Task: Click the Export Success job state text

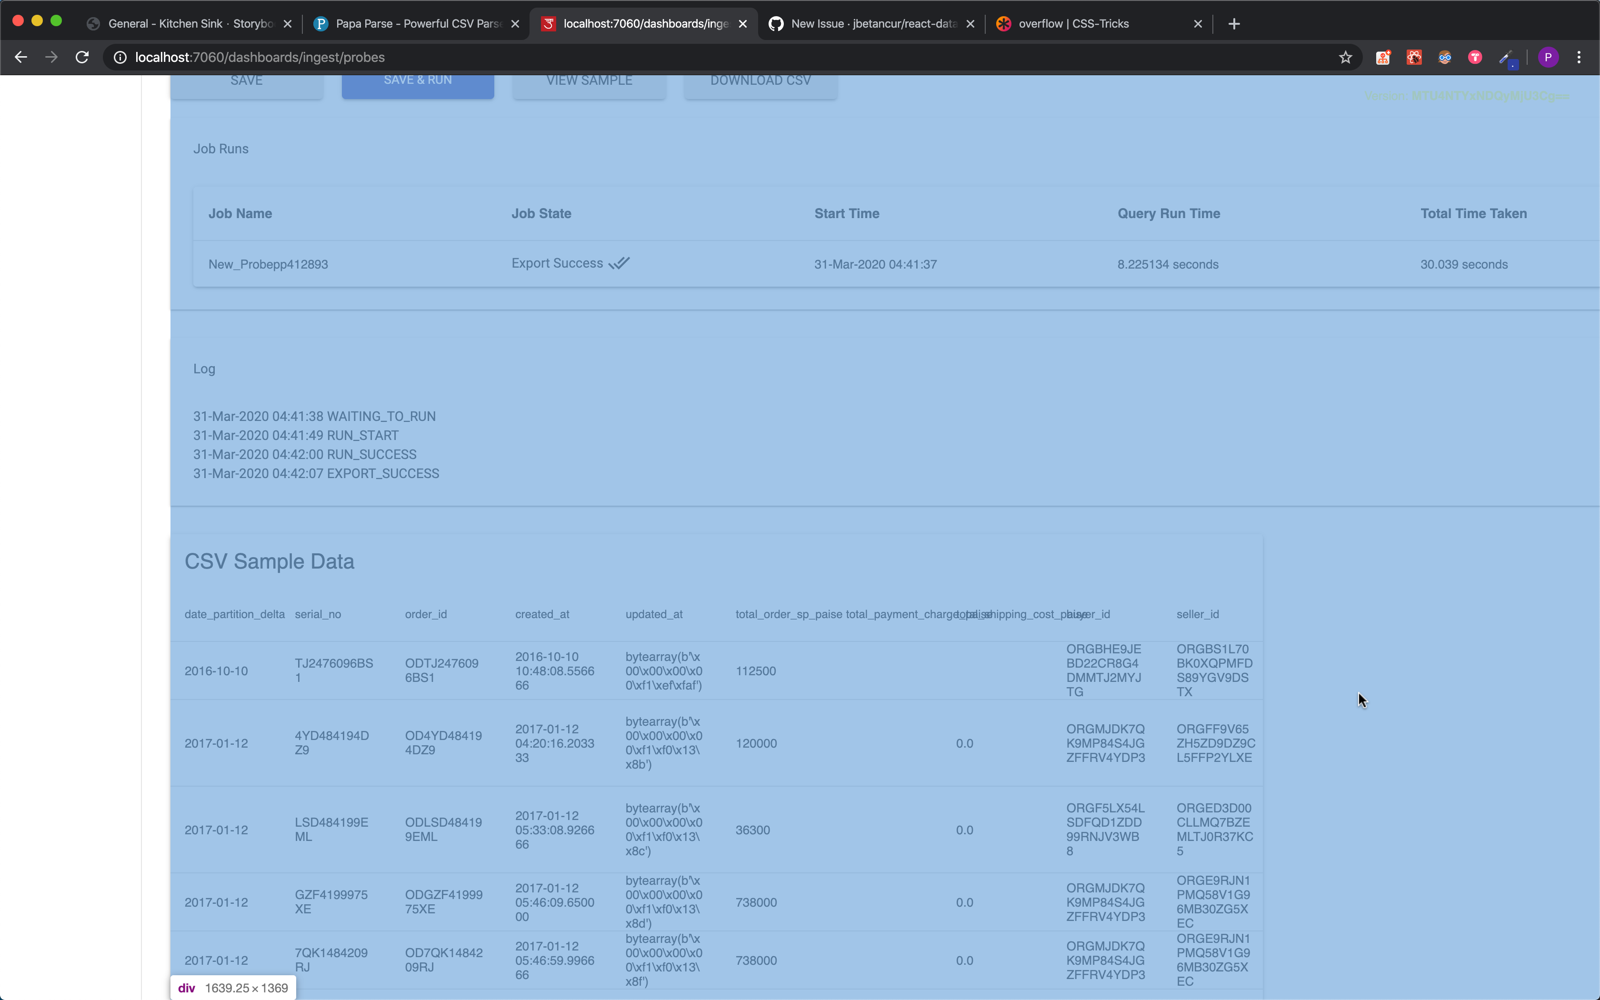Action: (x=557, y=263)
